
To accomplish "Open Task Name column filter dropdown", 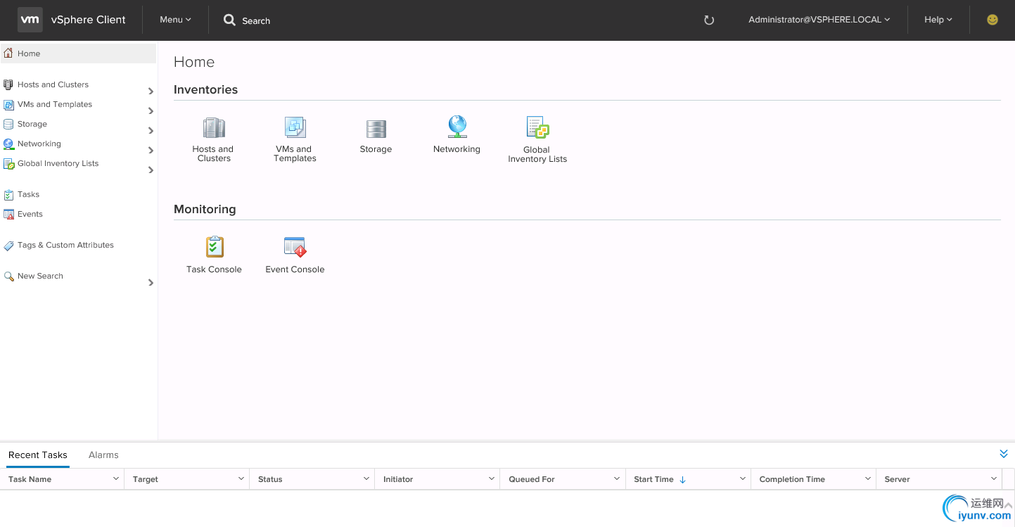I will tap(116, 478).
